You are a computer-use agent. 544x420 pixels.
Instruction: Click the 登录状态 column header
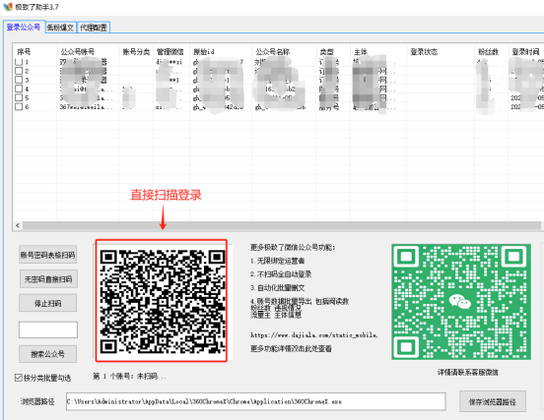[424, 52]
